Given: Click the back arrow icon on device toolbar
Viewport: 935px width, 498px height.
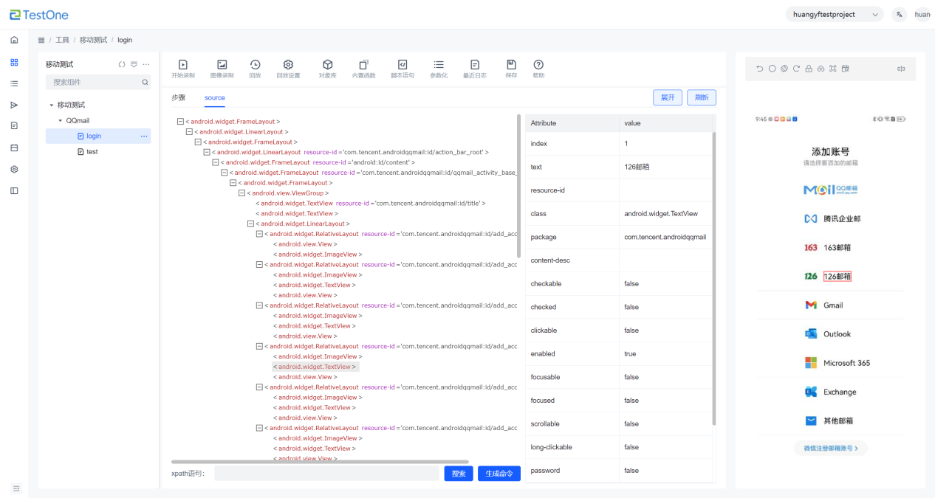Looking at the screenshot, I should [x=760, y=69].
